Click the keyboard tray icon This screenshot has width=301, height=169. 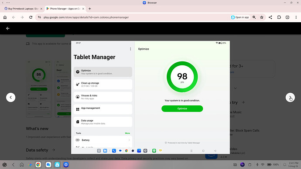click(235, 165)
